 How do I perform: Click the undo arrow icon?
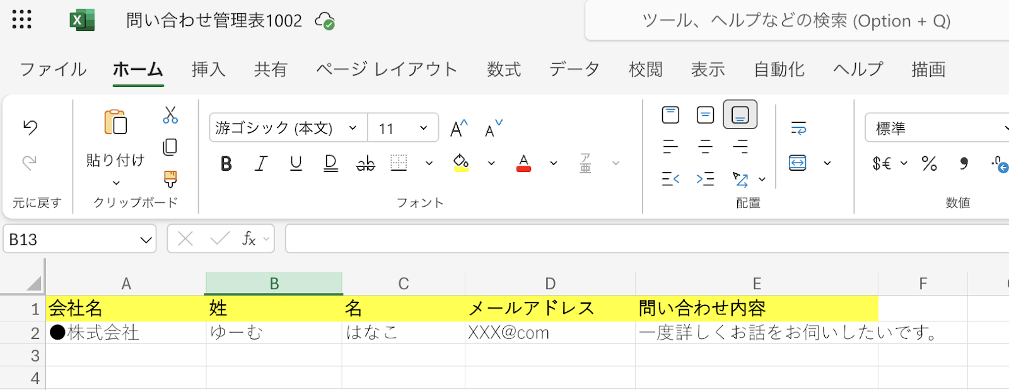tap(30, 127)
